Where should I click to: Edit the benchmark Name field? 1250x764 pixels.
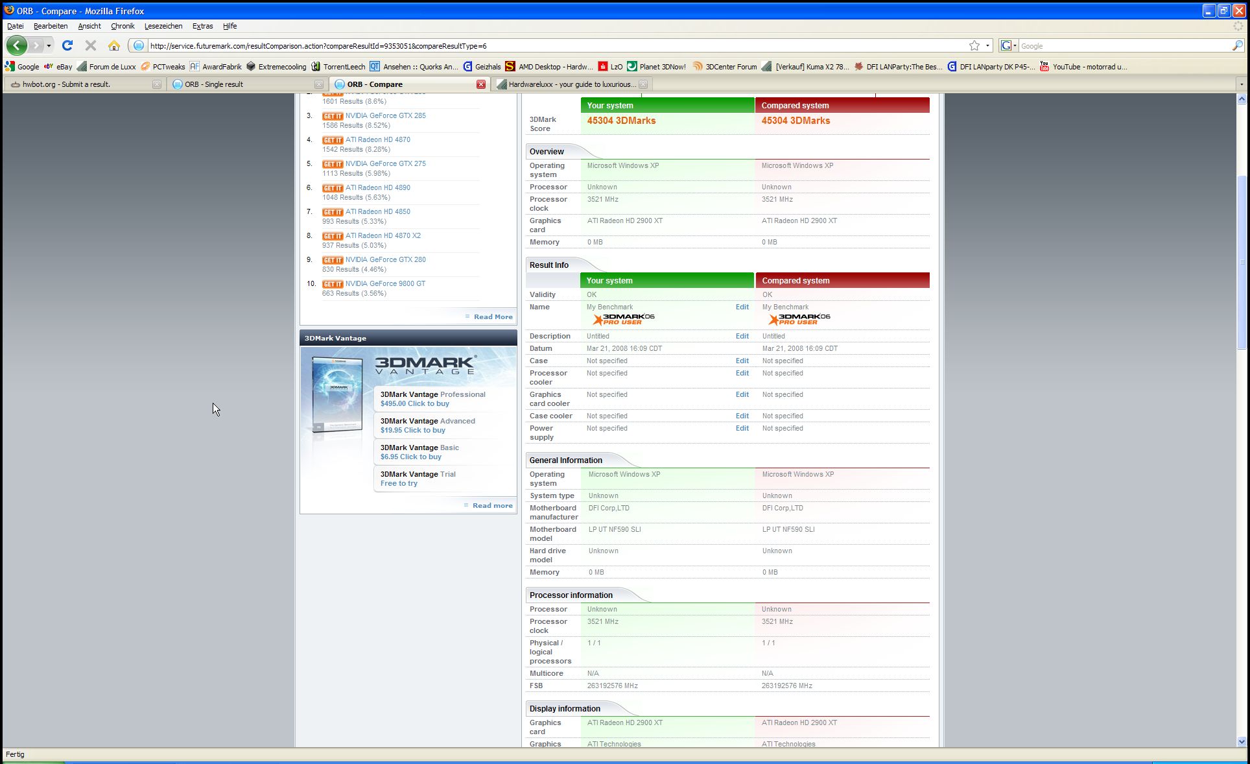point(742,307)
